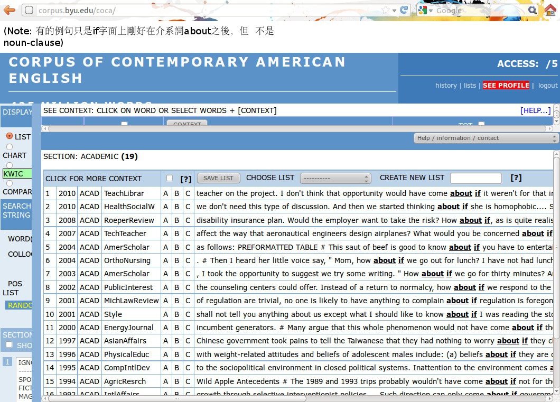Toggle the SHOW sections checkbox
Image resolution: width=560 pixels, height=402 pixels.
click(x=10, y=344)
